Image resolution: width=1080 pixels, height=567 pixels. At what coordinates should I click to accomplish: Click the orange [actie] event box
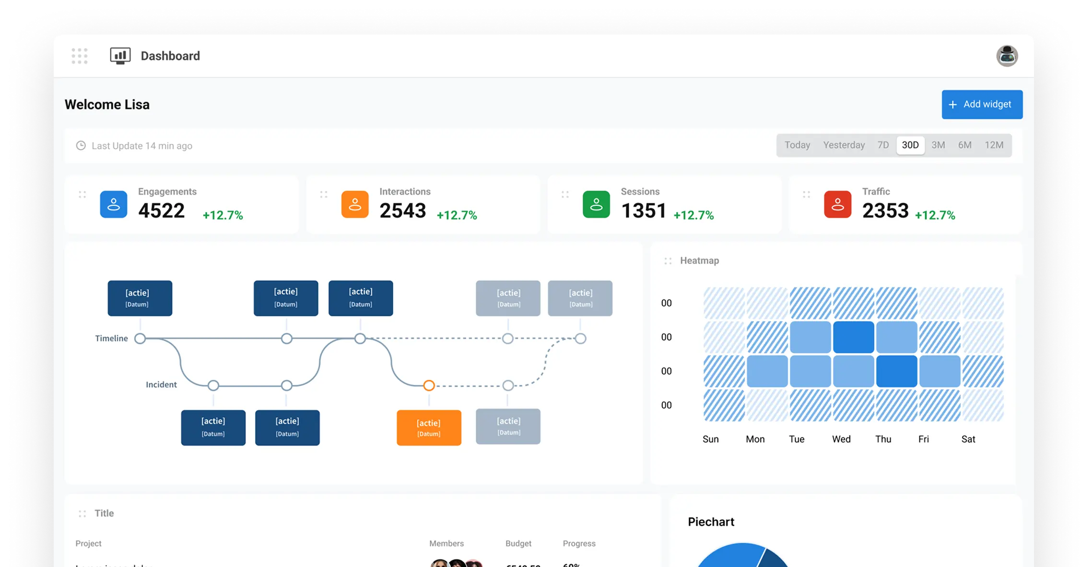click(x=429, y=428)
